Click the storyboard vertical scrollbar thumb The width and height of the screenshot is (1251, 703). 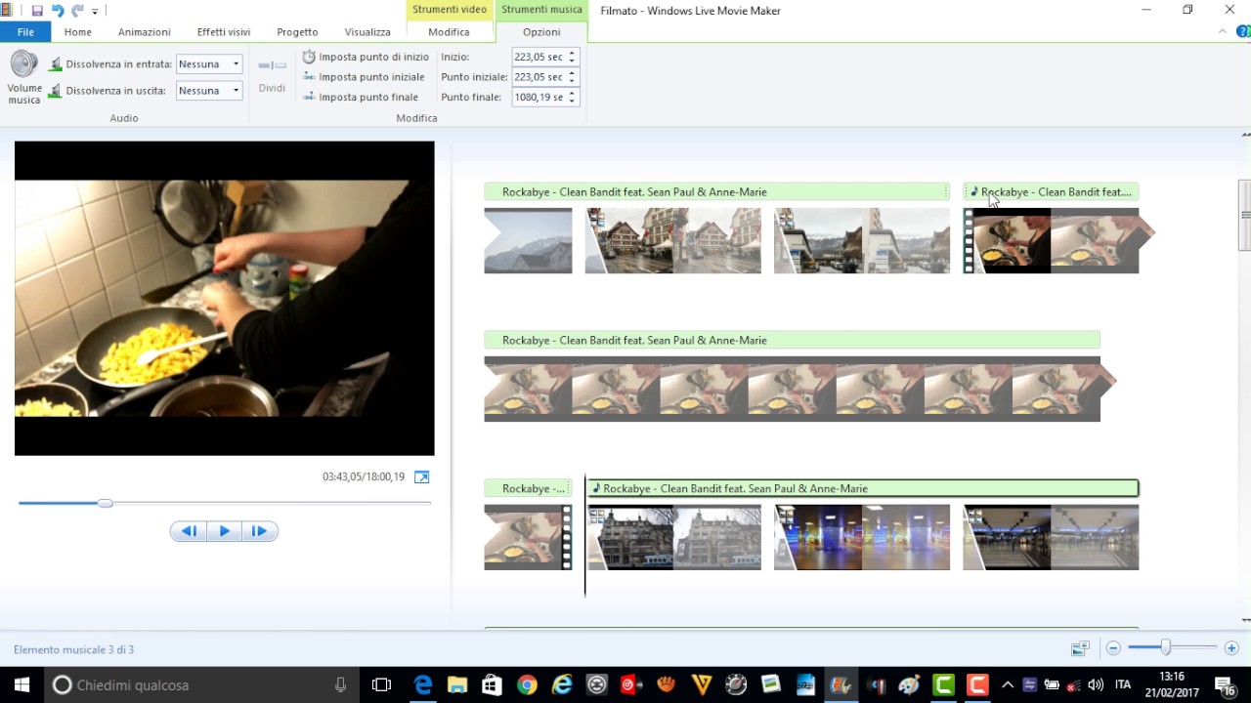(1245, 215)
